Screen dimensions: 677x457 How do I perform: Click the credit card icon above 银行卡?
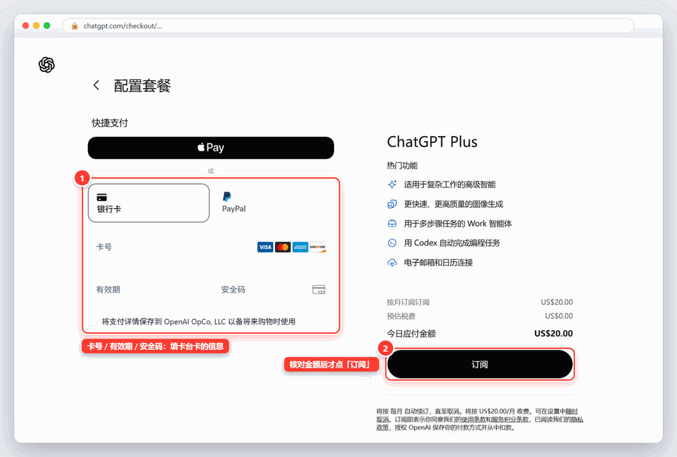102,198
